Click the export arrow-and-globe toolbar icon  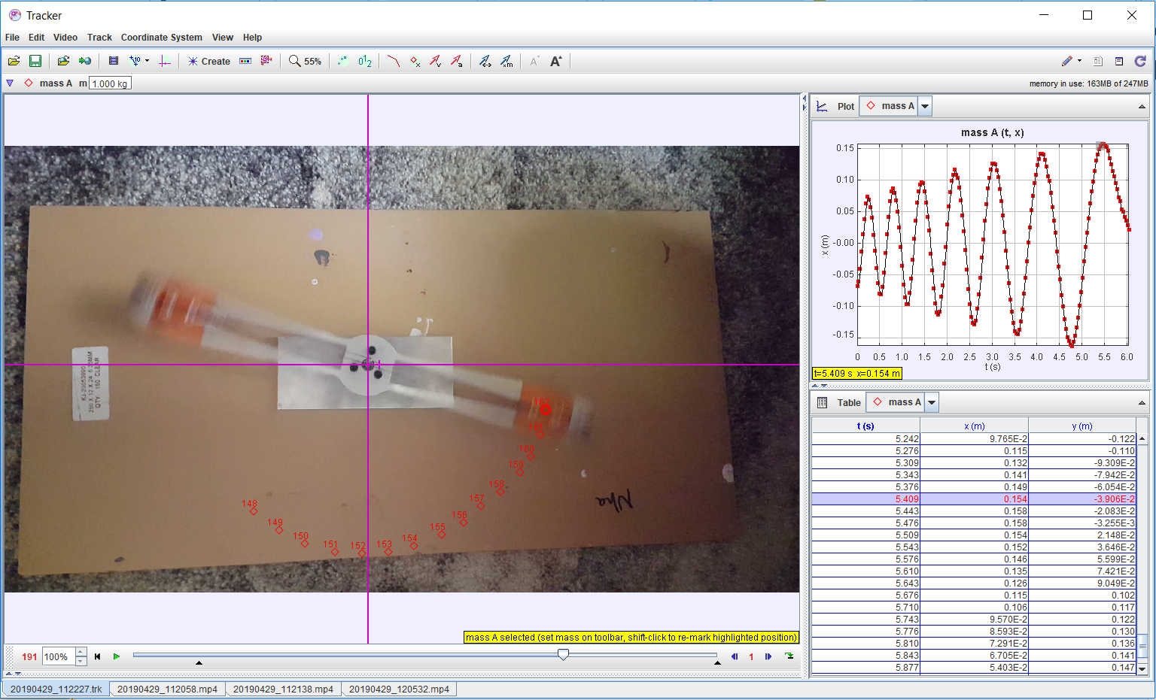coord(85,61)
